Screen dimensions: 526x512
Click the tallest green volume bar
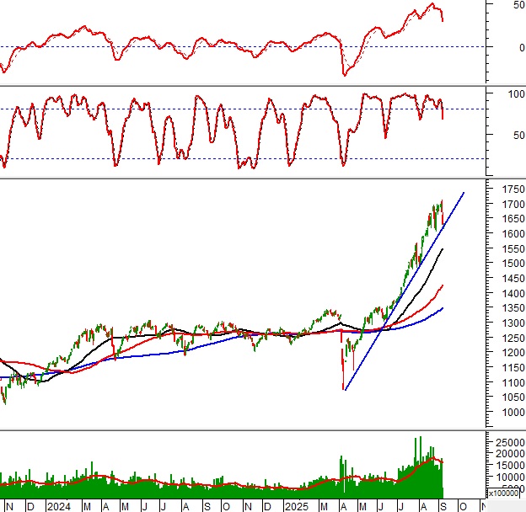[416, 465]
